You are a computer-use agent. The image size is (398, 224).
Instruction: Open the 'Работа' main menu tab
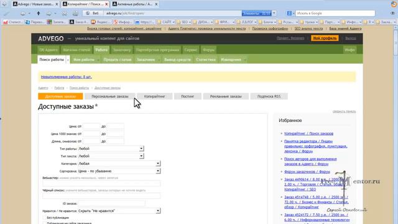101,50
